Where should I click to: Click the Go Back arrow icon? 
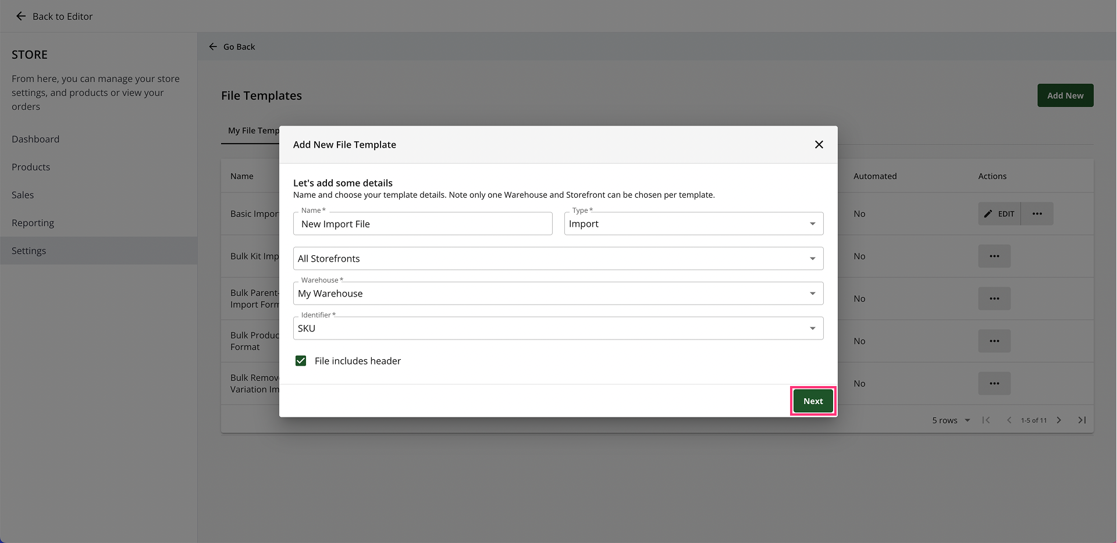(x=213, y=47)
